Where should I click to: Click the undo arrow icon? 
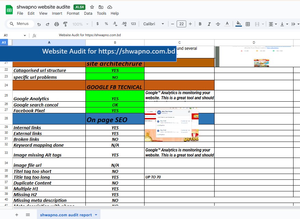39,24
